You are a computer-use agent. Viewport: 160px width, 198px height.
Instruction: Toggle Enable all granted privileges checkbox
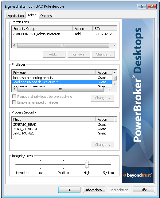(x=14, y=102)
